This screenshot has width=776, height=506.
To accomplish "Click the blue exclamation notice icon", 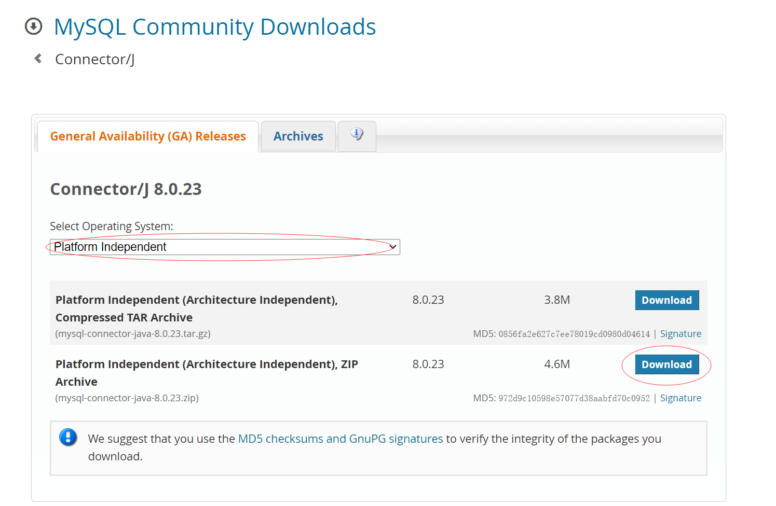I will [x=68, y=437].
